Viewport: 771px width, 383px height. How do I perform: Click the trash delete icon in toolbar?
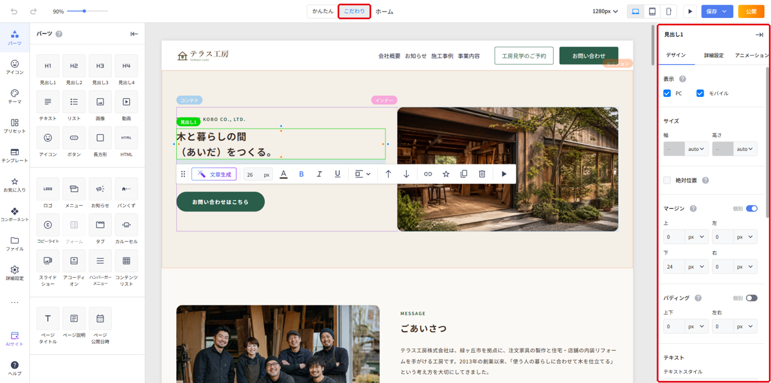tap(482, 174)
